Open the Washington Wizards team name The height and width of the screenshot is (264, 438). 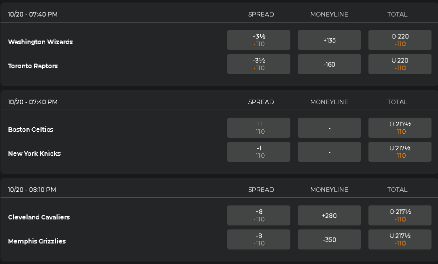click(x=41, y=42)
